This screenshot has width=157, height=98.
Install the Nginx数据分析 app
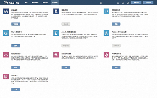[x=16, y=46]
